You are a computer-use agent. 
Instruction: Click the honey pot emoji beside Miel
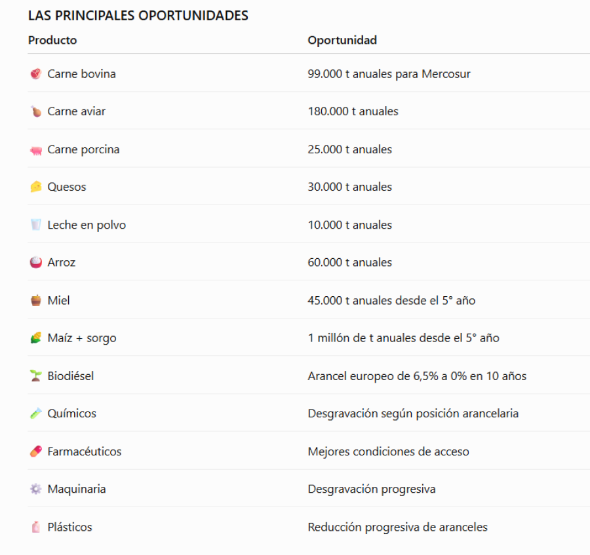36,300
